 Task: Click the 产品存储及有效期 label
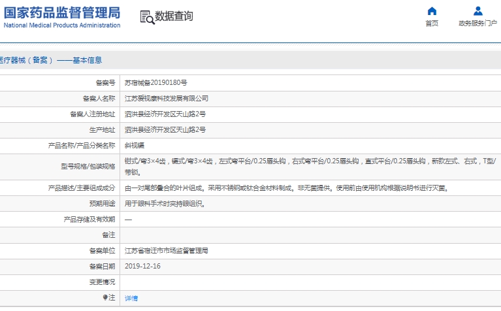(89, 220)
